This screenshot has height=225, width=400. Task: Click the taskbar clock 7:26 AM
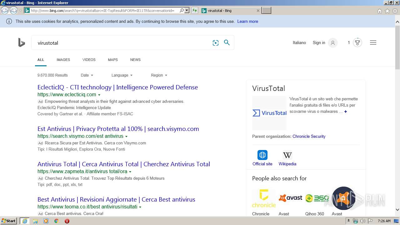coord(384,221)
